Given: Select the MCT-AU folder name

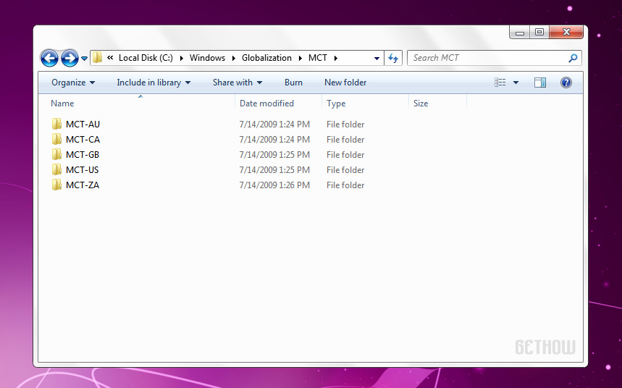Looking at the screenshot, I should [x=83, y=125].
